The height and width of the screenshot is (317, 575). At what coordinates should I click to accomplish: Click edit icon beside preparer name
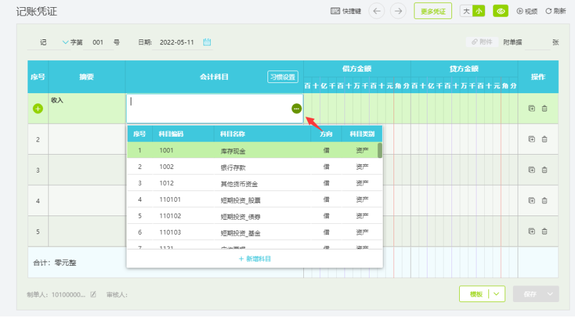click(x=93, y=294)
